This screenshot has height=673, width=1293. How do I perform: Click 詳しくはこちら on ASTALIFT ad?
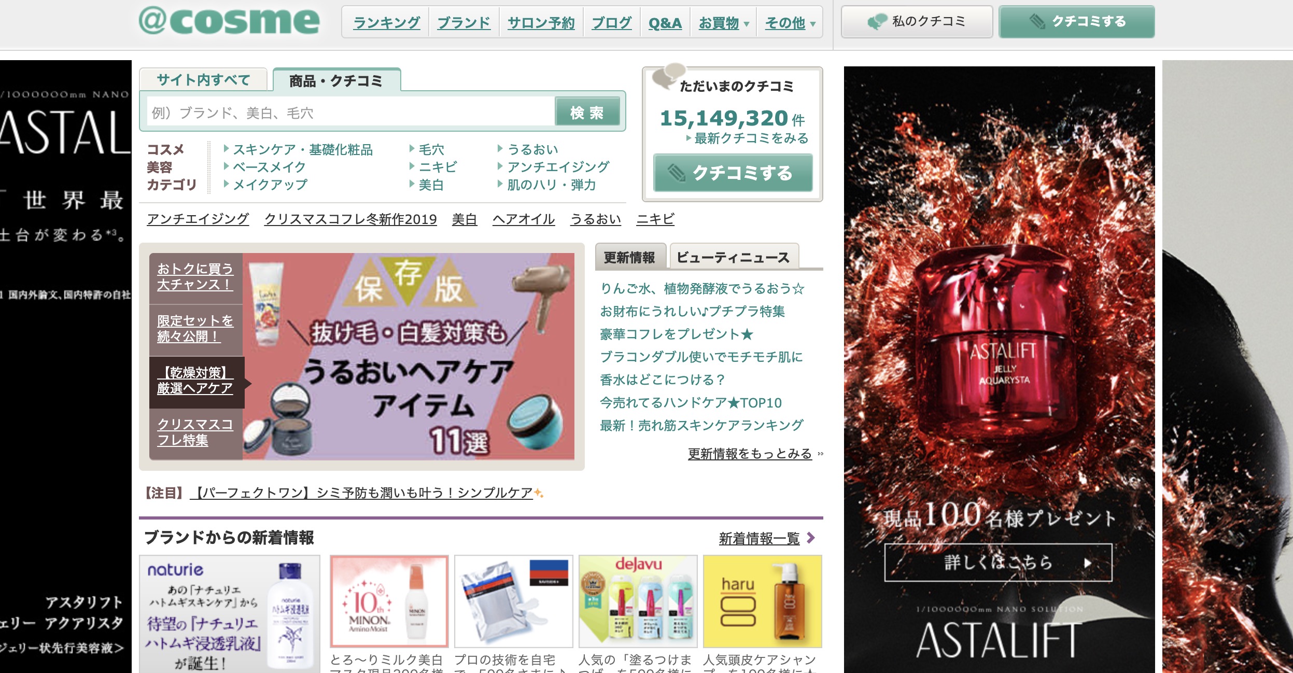tap(998, 562)
